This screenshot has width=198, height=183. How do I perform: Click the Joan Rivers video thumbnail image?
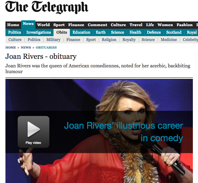pos(99,131)
